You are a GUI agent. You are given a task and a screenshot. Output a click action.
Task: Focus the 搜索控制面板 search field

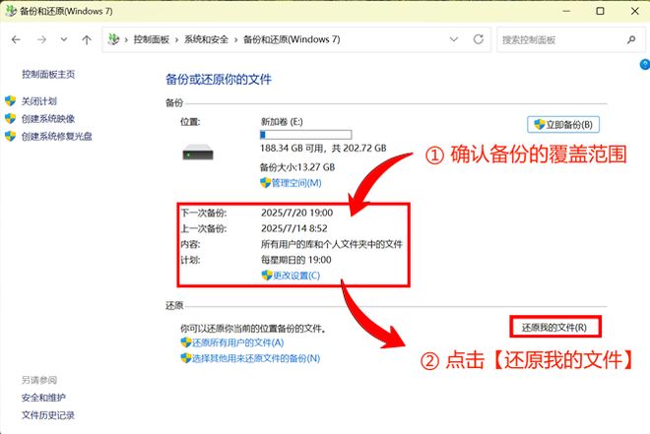[x=571, y=39]
